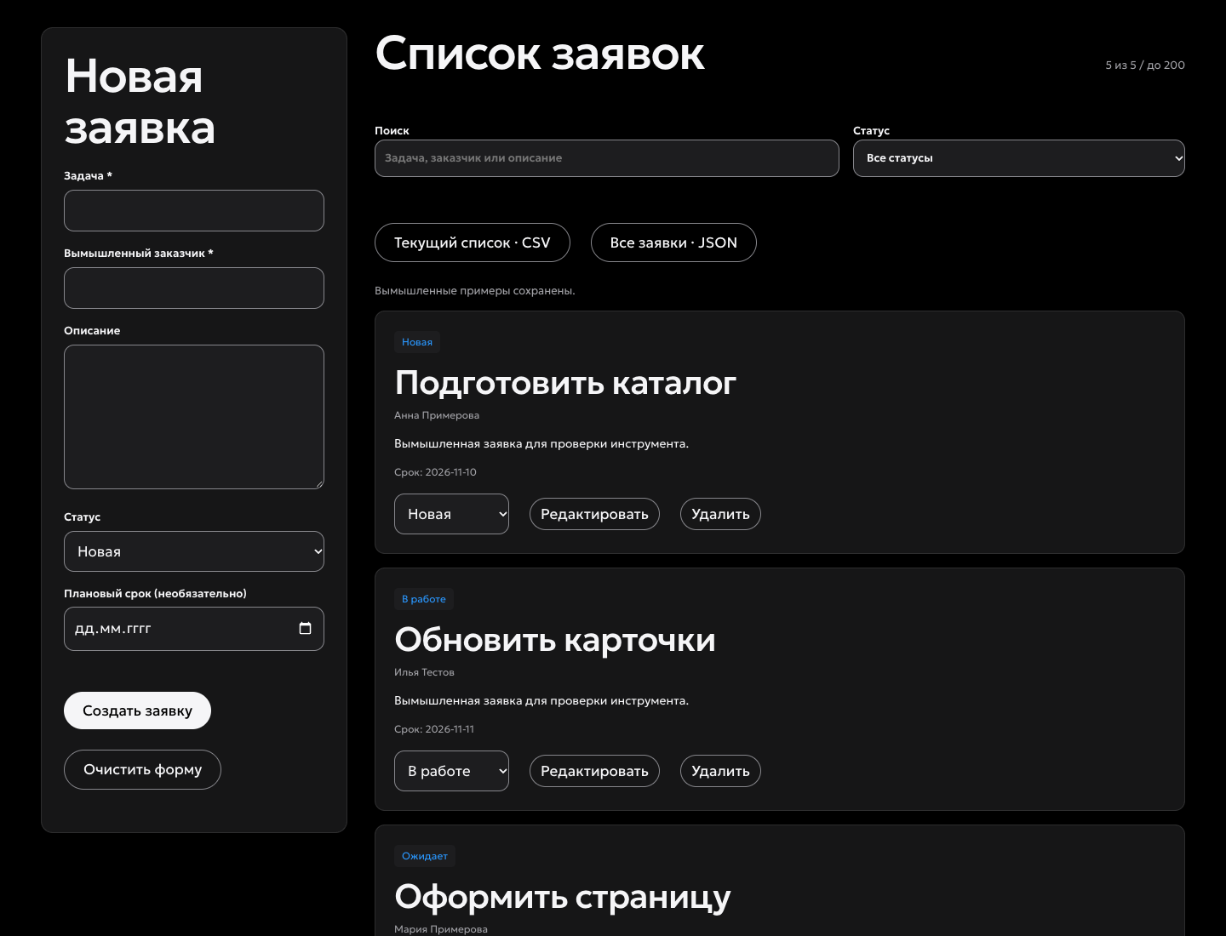The image size is (1226, 936).
Task: Open the calendar picker icon in date field
Action: click(305, 628)
